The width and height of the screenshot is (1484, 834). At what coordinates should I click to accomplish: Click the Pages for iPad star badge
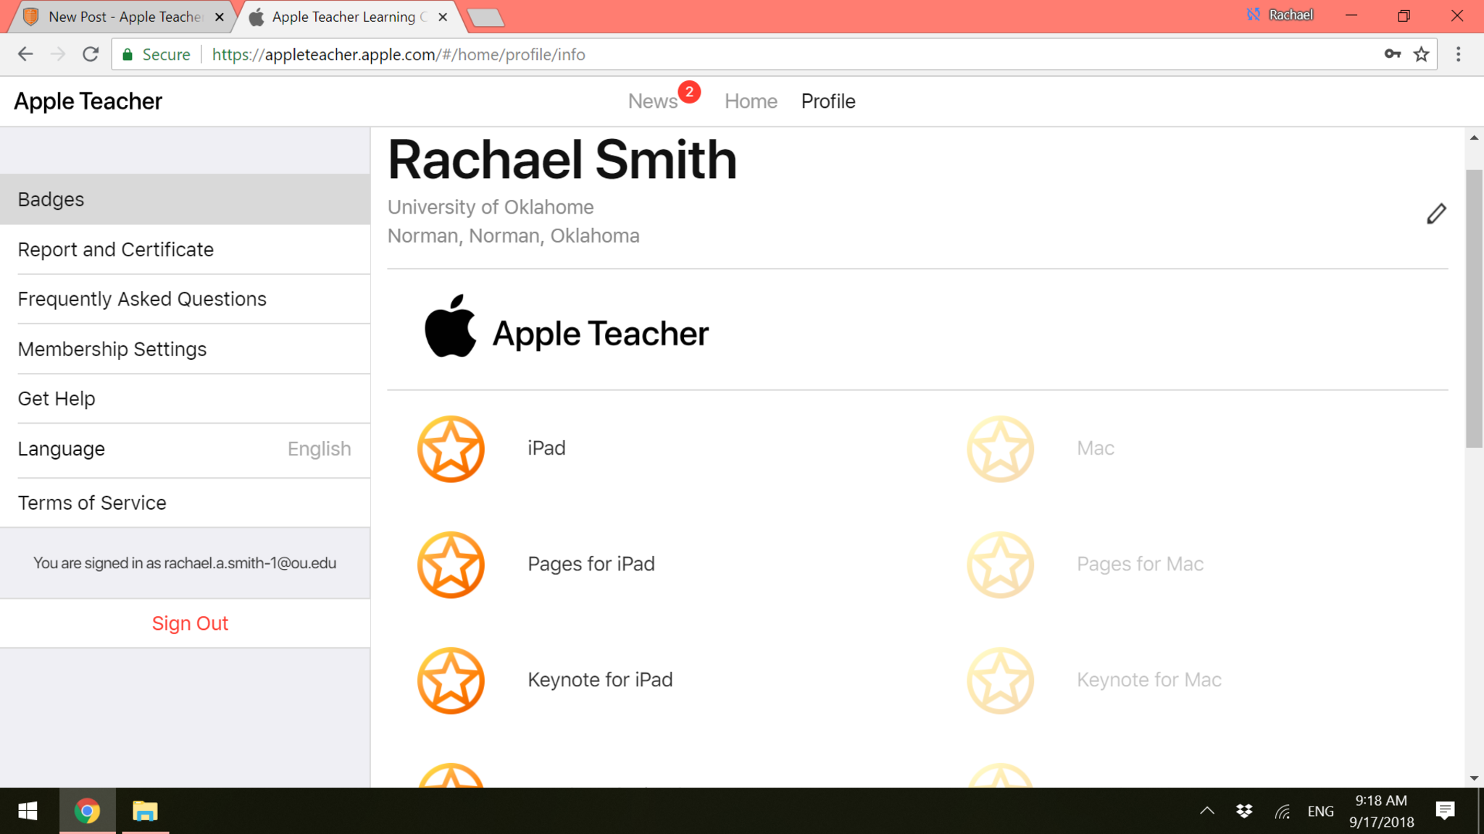(451, 565)
